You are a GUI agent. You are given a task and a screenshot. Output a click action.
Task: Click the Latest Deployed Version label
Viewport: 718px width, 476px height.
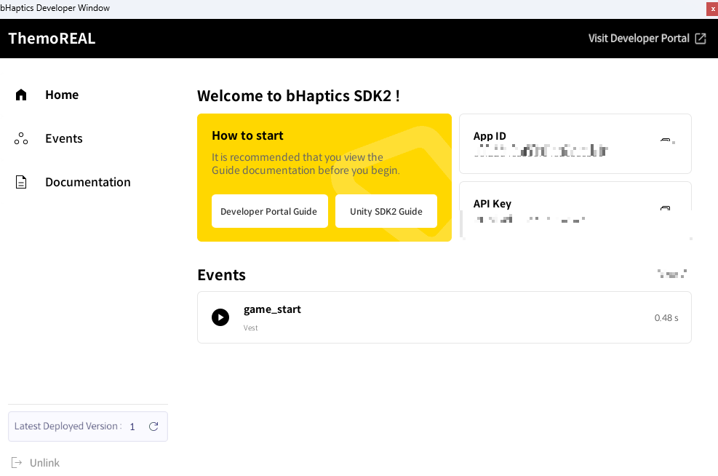68,426
